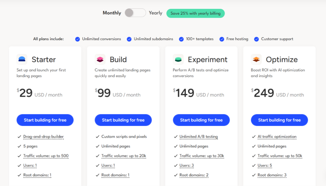The width and height of the screenshot is (326, 186).
Task: Click the Unlimited subdomains label
Action: 153,39
